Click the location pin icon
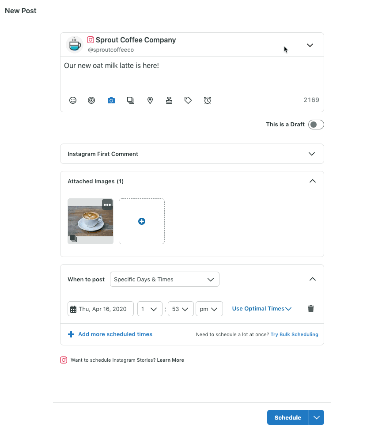This screenshot has height=428, width=378. (x=150, y=100)
